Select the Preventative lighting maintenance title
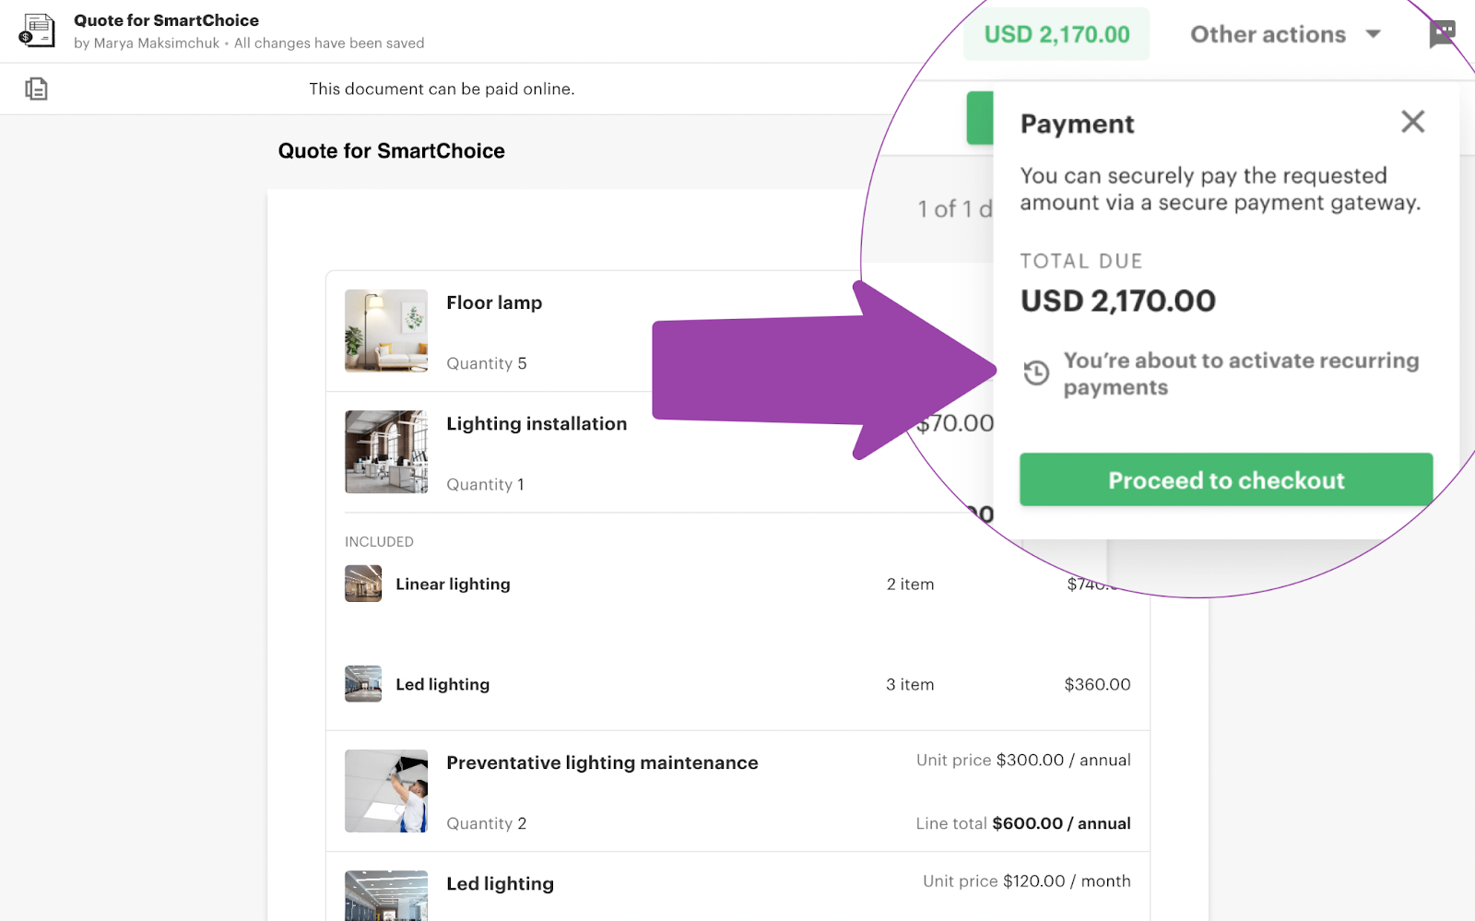1475x921 pixels. click(x=602, y=762)
